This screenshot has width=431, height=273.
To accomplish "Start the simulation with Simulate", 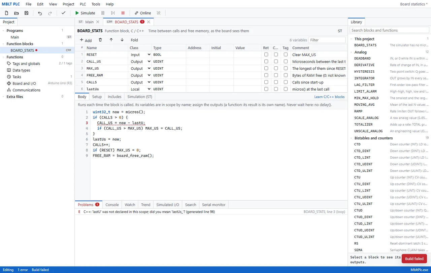I will tap(85, 13).
